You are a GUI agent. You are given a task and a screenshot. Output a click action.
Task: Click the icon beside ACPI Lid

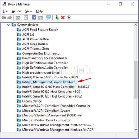(x=19, y=34)
